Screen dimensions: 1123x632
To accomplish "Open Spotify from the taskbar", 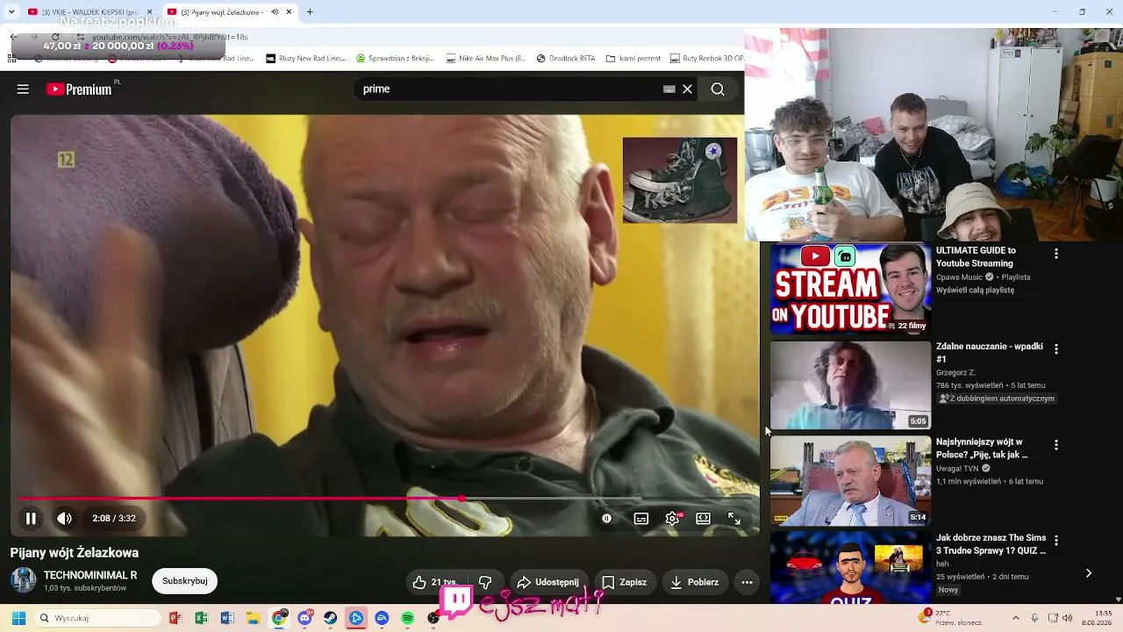I will pyautogui.click(x=408, y=618).
